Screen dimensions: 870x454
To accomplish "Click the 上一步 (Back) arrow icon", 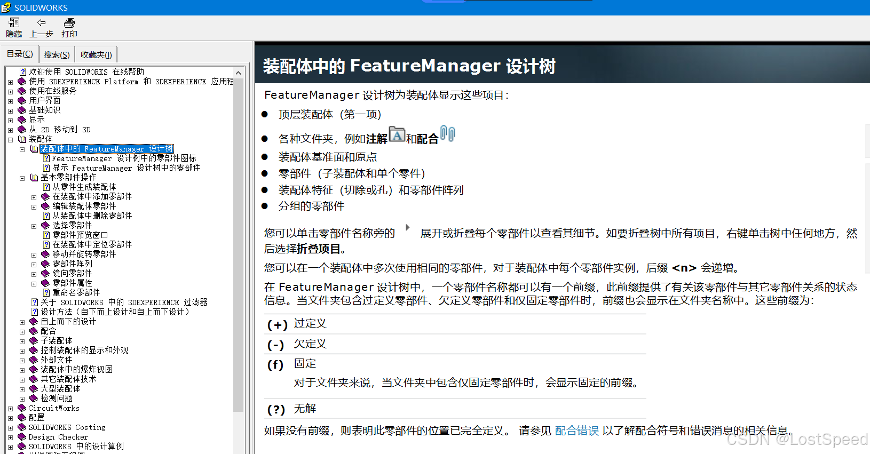I will pyautogui.click(x=41, y=22).
